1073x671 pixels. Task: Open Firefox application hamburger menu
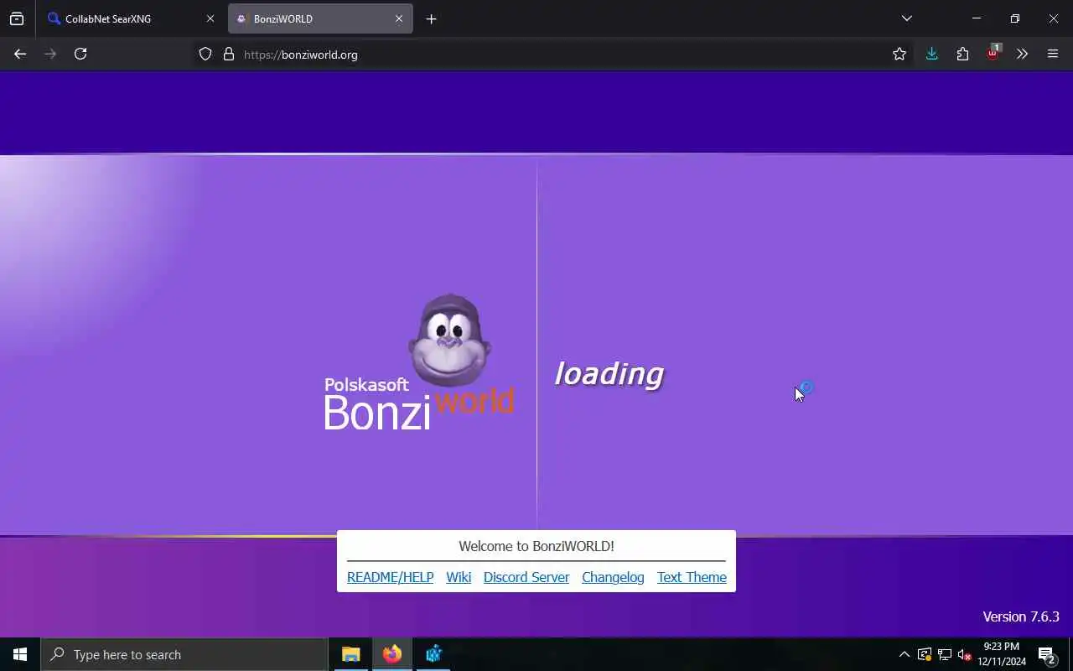[1053, 54]
